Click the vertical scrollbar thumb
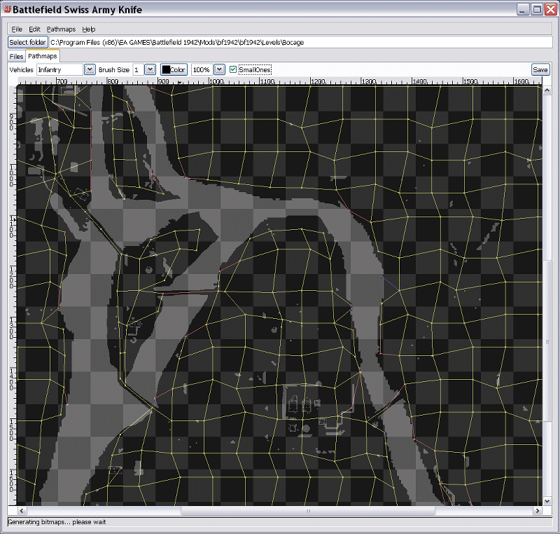 (x=547, y=341)
